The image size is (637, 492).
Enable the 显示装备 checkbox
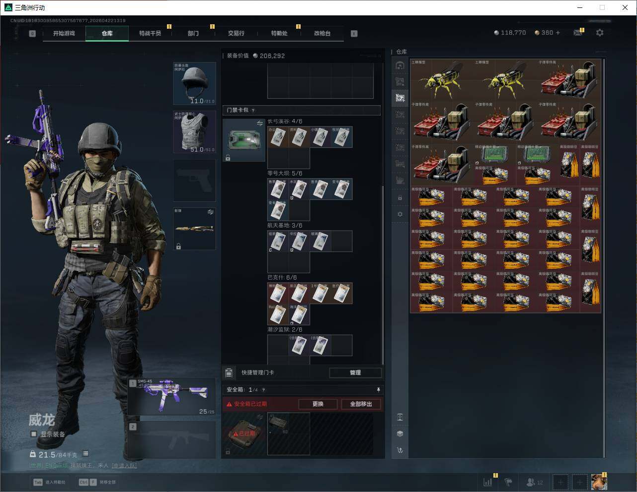coord(34,434)
